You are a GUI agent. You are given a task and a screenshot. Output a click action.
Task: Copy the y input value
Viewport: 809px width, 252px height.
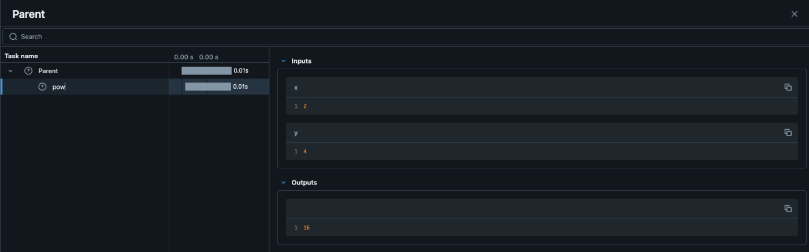pyautogui.click(x=788, y=133)
